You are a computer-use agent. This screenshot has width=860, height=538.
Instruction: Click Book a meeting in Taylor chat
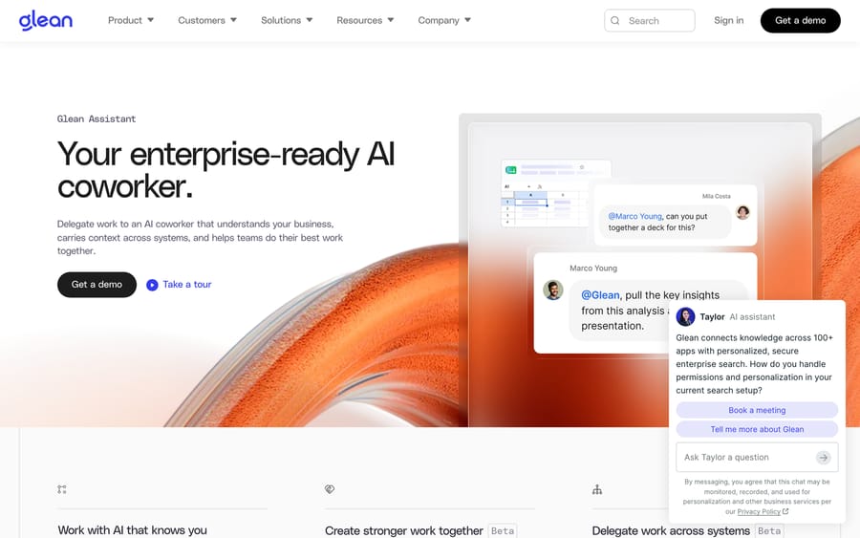[757, 410]
